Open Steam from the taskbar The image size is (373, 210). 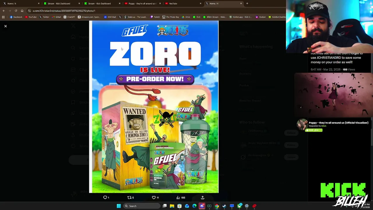(224, 206)
